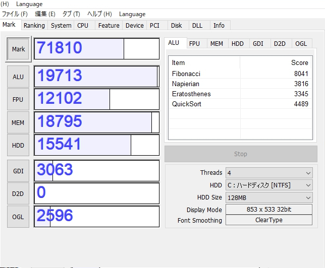Screen dimensions: 325x268
Task: Expand the HDD Size dropdown
Action: 268,197
